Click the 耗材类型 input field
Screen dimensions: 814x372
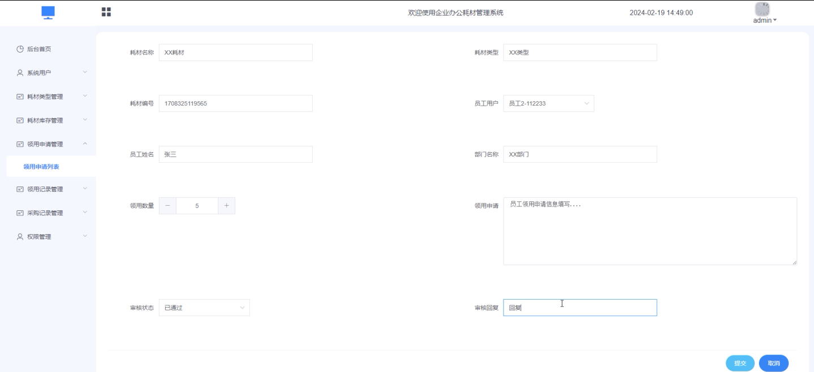click(x=580, y=53)
